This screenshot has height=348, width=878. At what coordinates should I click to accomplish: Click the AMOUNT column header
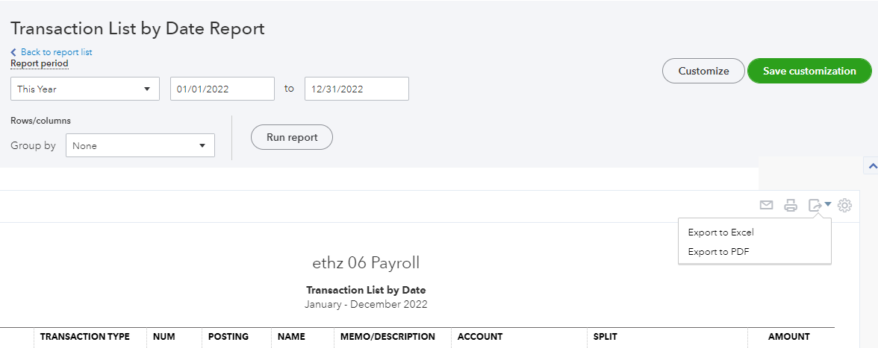click(788, 337)
